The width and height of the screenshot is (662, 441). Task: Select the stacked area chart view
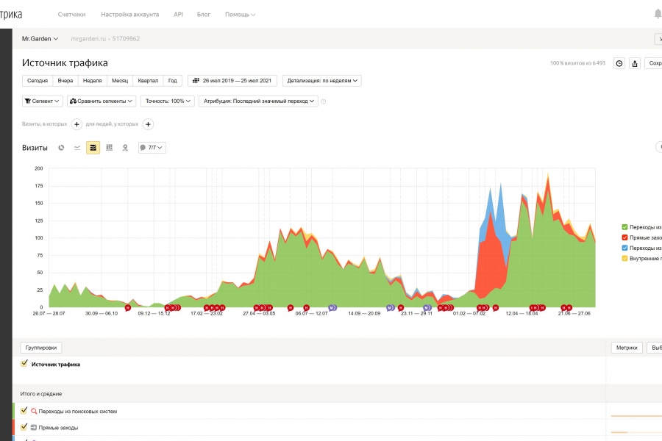(x=93, y=148)
